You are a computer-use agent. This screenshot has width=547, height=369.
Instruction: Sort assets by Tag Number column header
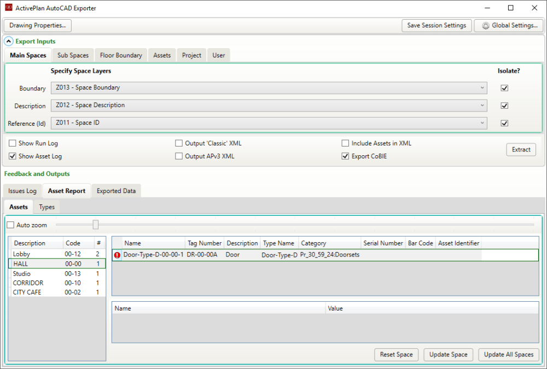click(205, 243)
